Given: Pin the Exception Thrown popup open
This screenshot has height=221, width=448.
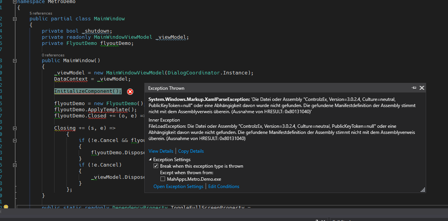Looking at the screenshot, I should (414, 88).
